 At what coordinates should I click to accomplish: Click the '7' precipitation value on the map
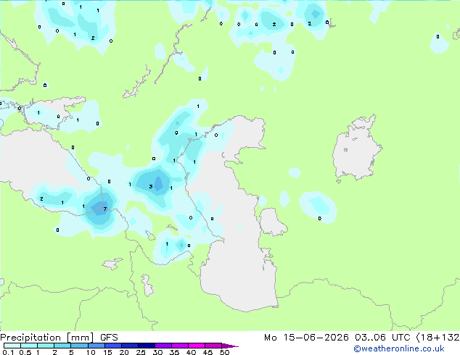pyautogui.click(x=105, y=209)
